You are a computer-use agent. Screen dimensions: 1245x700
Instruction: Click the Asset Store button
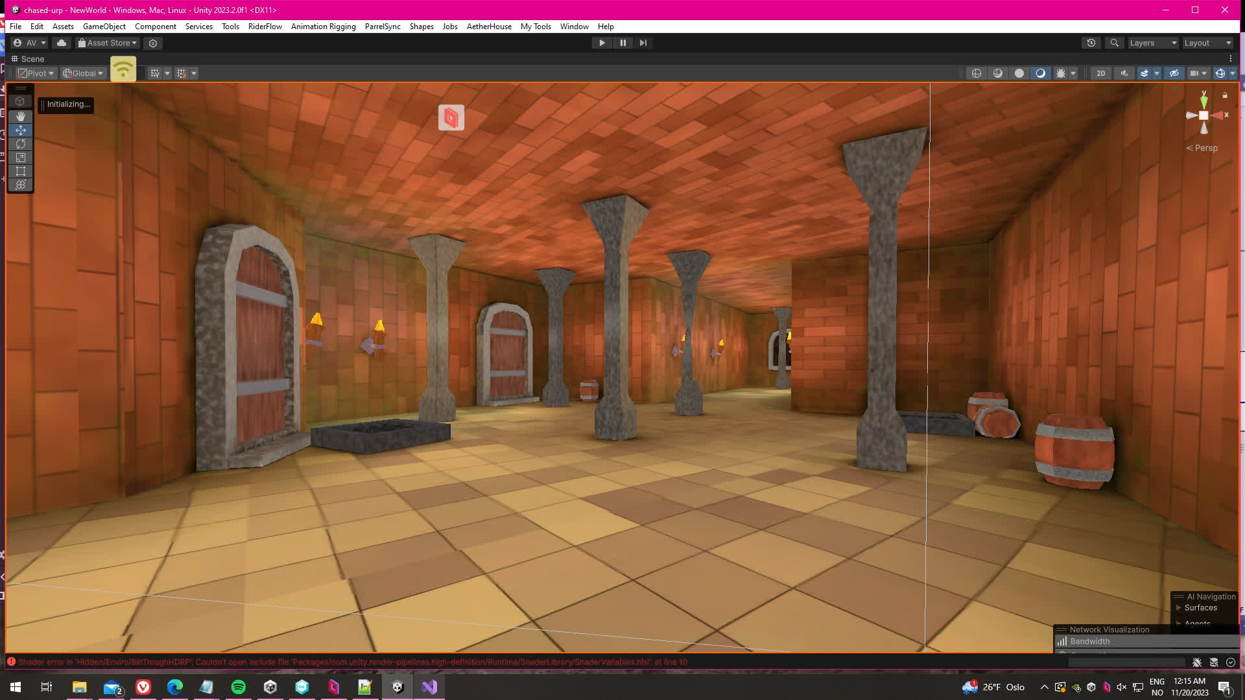pyautogui.click(x=108, y=43)
